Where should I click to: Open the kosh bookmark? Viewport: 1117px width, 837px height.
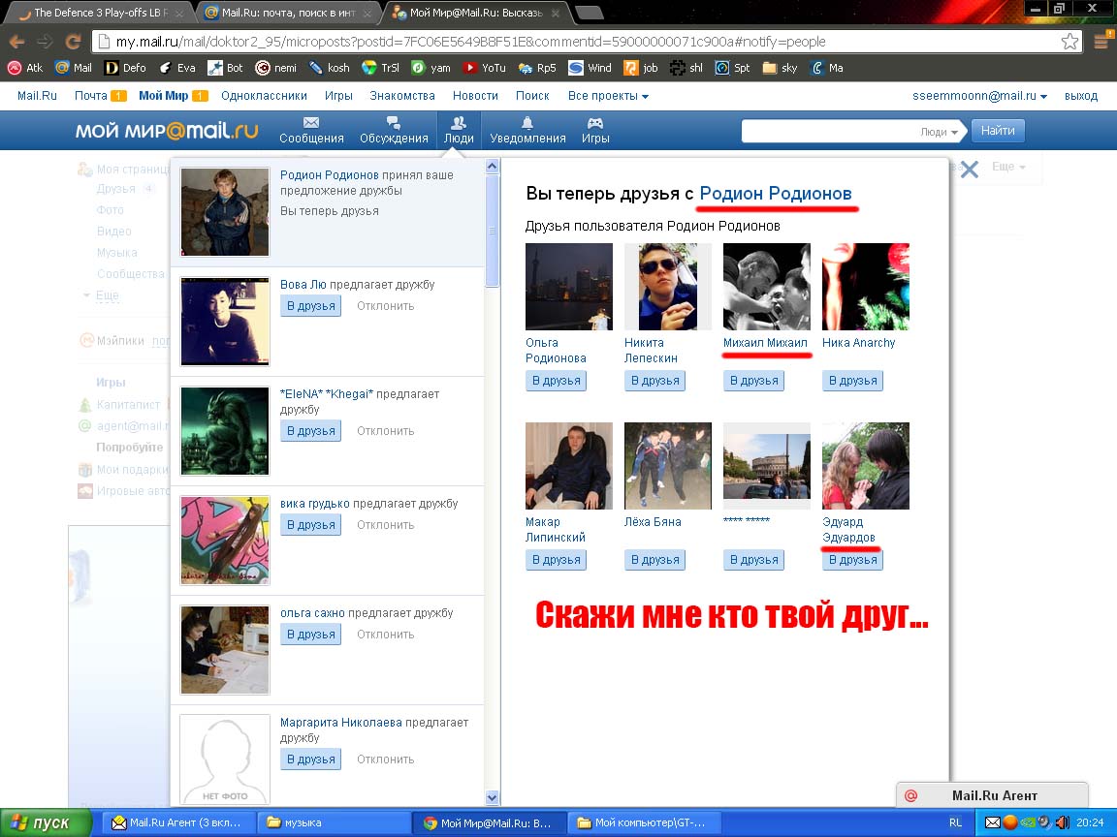click(x=329, y=68)
